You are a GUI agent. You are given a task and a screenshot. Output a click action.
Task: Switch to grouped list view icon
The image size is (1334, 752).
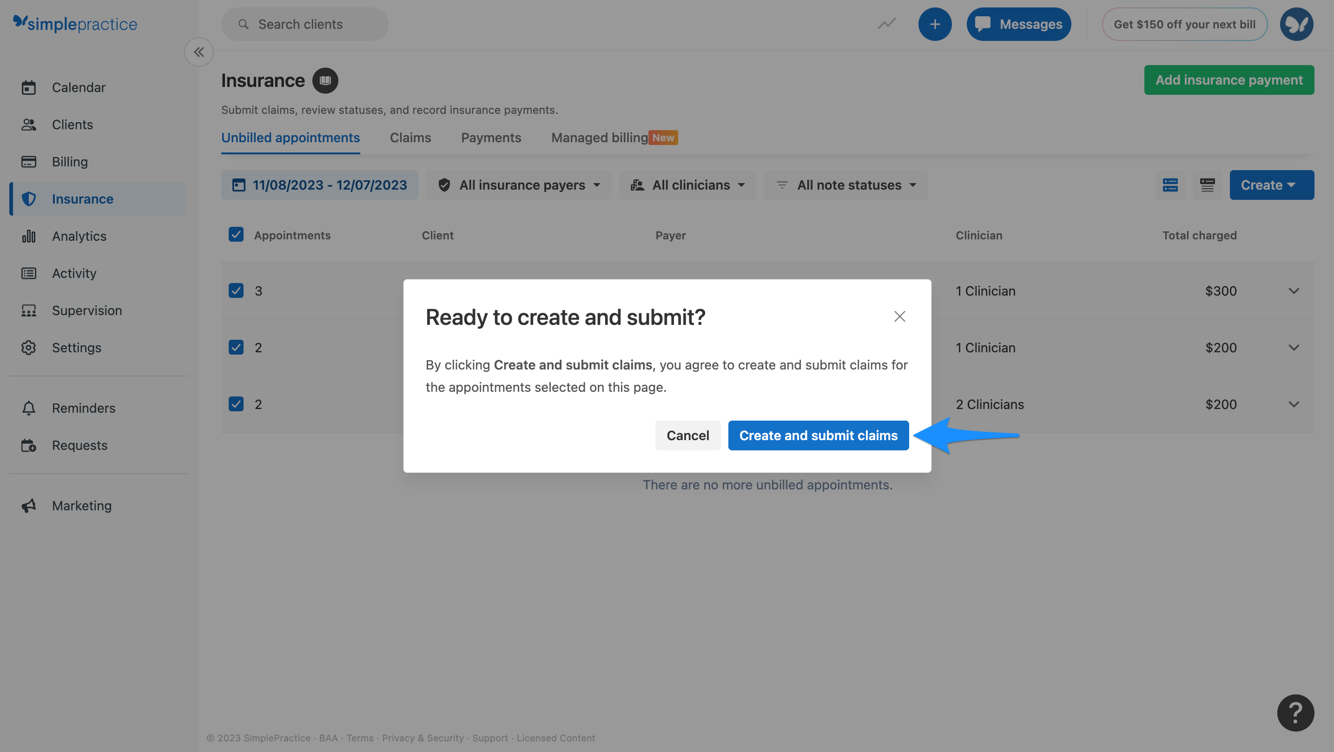tap(1170, 185)
